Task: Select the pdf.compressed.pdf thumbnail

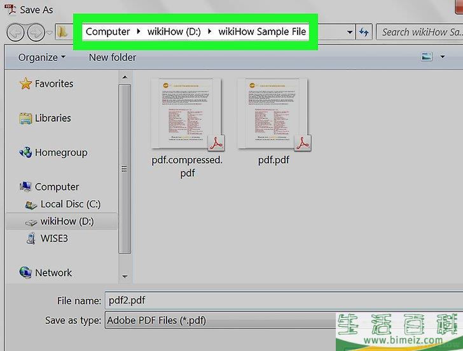Action: tap(186, 115)
